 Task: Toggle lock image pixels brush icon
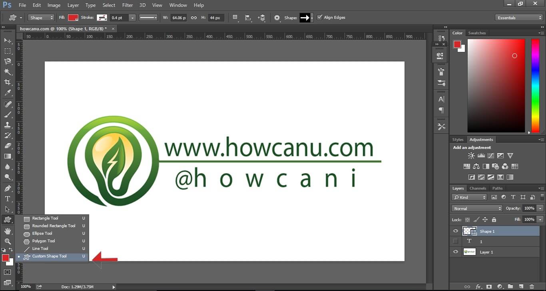click(476, 220)
